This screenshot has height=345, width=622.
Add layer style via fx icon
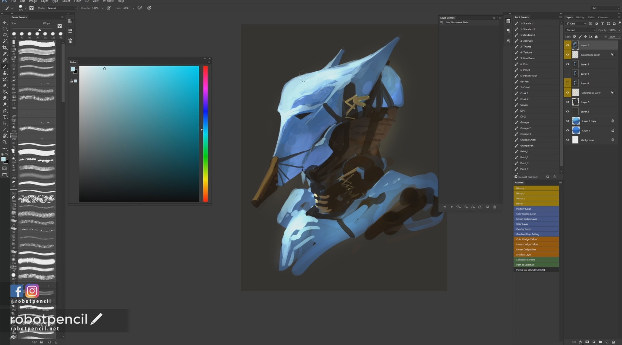click(x=581, y=342)
